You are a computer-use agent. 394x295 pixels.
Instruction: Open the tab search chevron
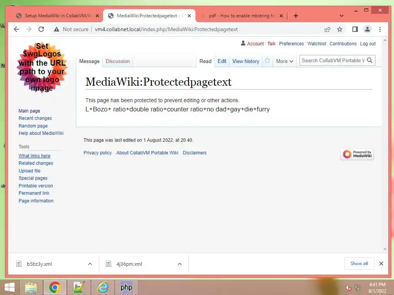click(342, 16)
